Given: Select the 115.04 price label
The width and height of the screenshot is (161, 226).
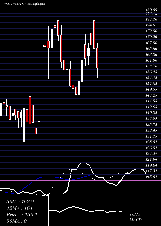Looking at the screenshot, I should [x=151, y=177].
